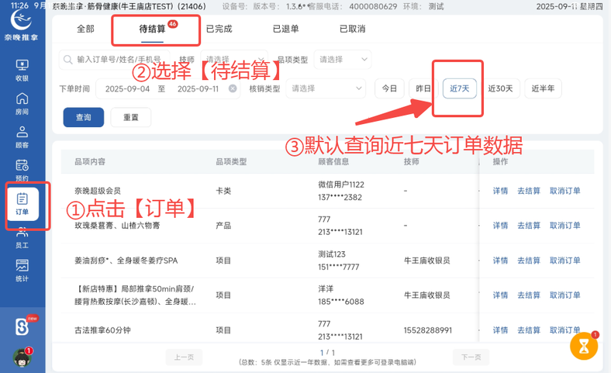The image size is (611, 373).
Task: Select the 近30天 quick filter
Action: click(500, 88)
